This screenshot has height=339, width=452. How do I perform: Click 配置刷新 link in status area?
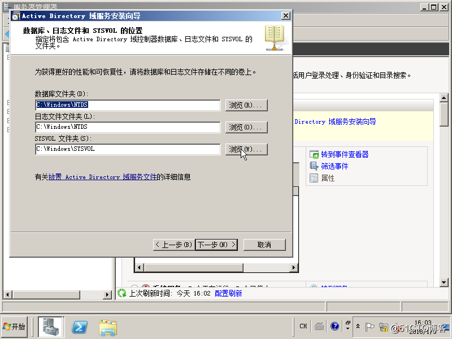point(228,293)
